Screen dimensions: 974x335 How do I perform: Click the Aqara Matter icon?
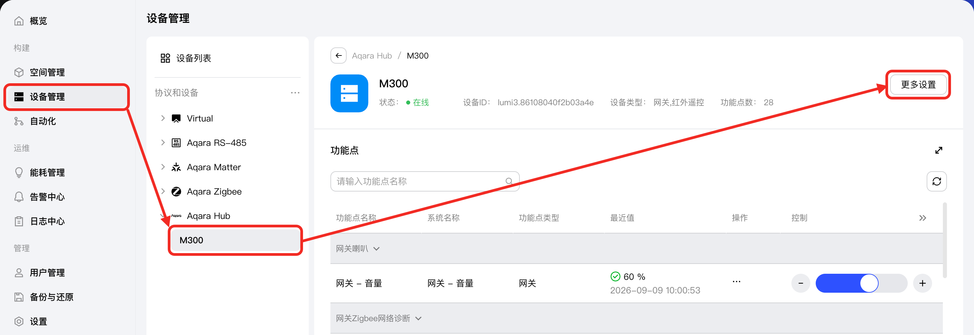[176, 167]
